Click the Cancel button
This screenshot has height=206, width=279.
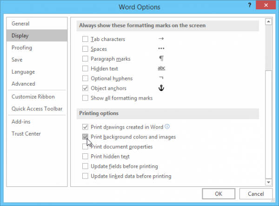(256, 194)
